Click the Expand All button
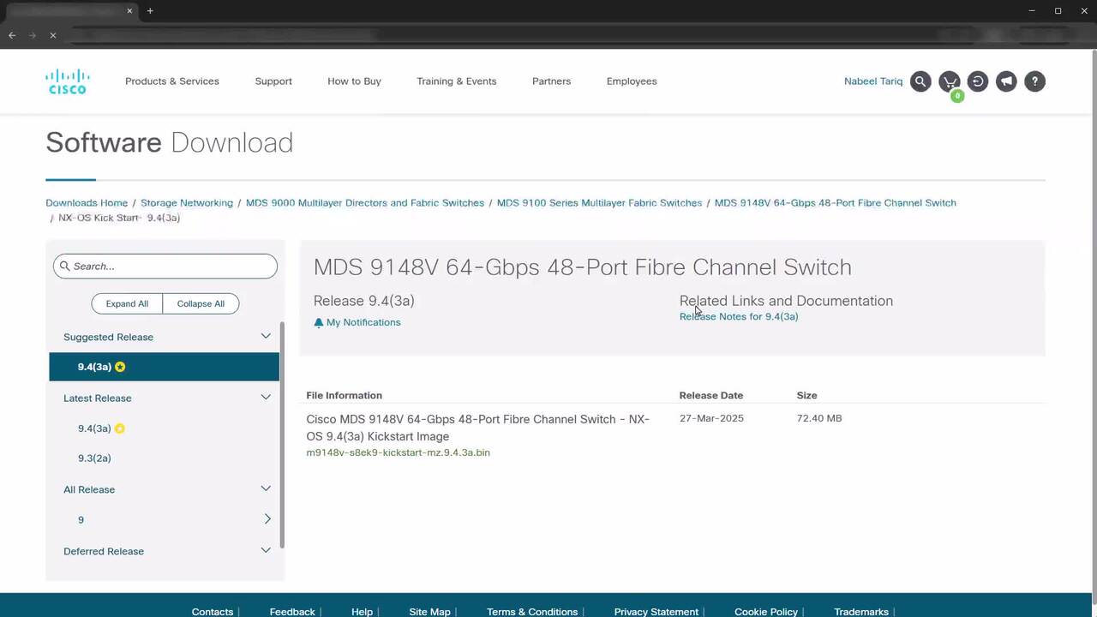This screenshot has height=617, width=1097. click(127, 303)
